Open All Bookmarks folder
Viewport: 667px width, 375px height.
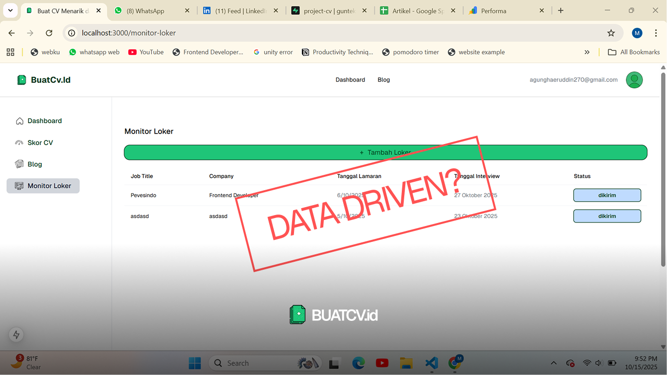[634, 52]
